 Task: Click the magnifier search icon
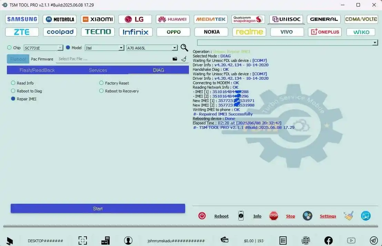[x=184, y=48]
